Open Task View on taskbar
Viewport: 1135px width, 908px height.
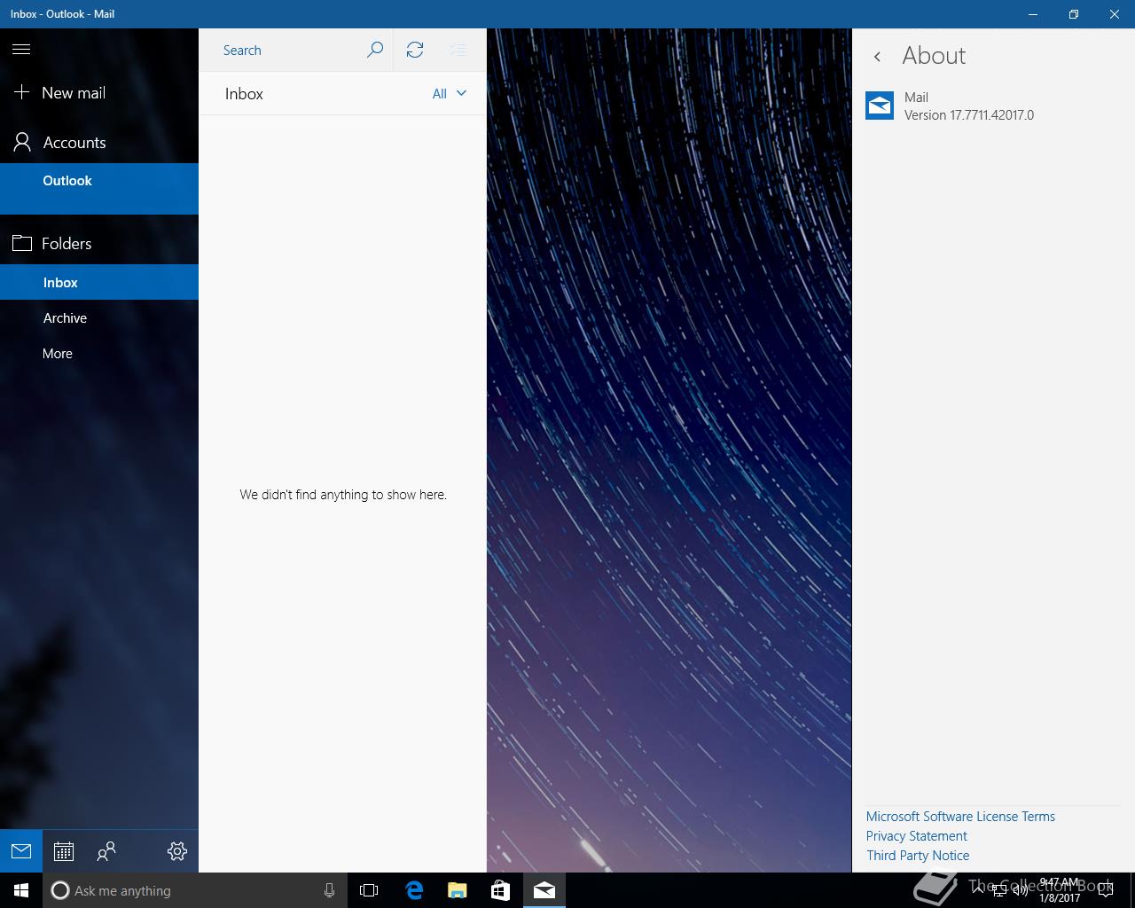pyautogui.click(x=369, y=890)
